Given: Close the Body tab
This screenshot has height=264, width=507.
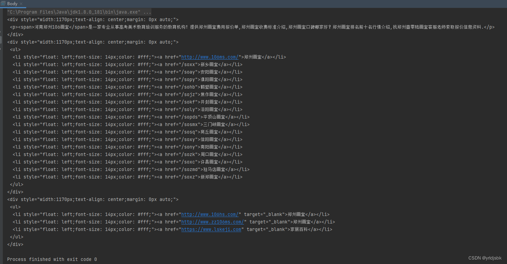Looking at the screenshot, I should point(20,3).
